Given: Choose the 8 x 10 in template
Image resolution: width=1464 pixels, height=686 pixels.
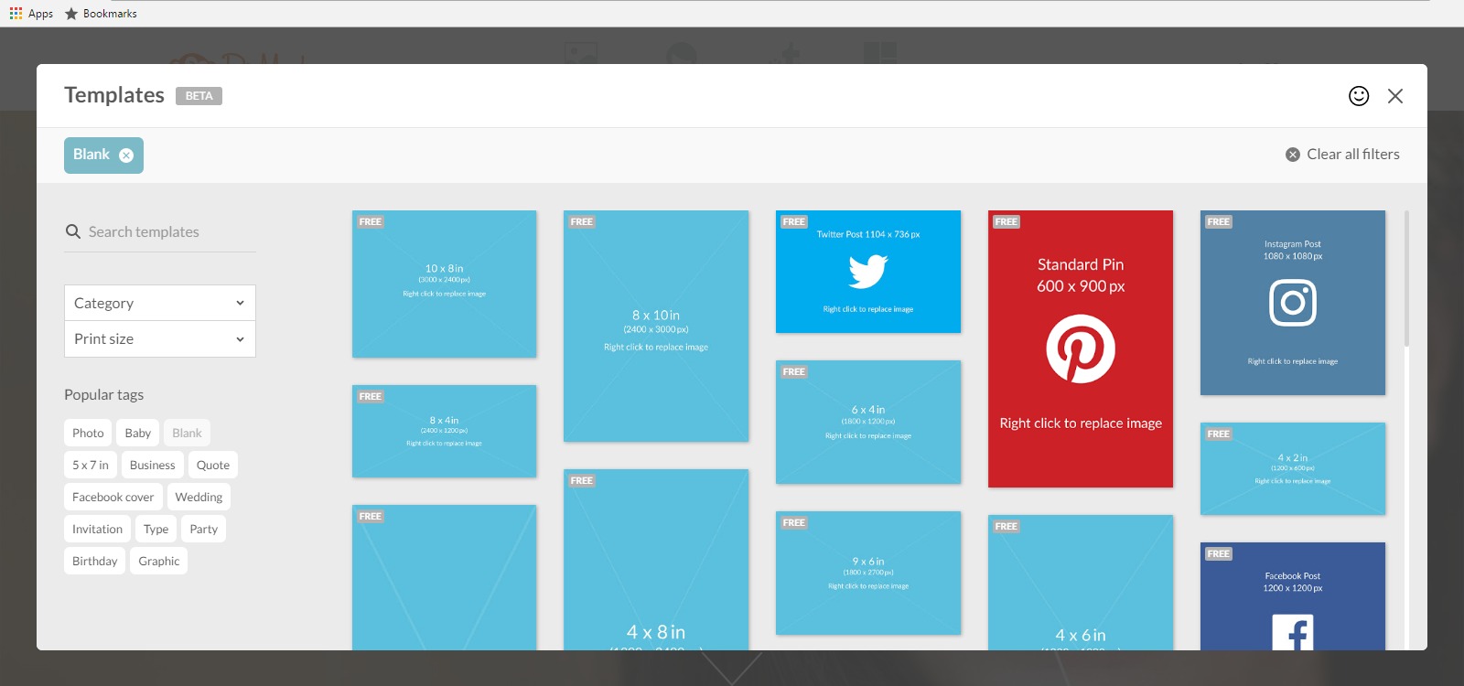Looking at the screenshot, I should point(656,327).
